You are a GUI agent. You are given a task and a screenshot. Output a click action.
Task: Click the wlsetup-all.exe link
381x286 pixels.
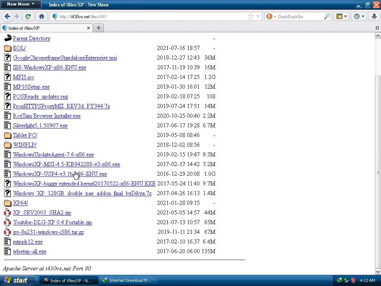30,251
